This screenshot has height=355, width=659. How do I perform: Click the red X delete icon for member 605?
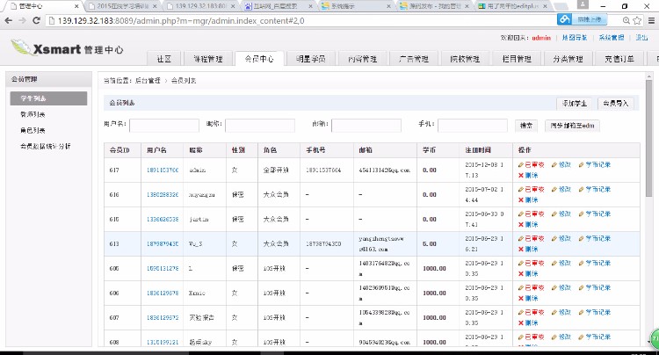(x=521, y=273)
